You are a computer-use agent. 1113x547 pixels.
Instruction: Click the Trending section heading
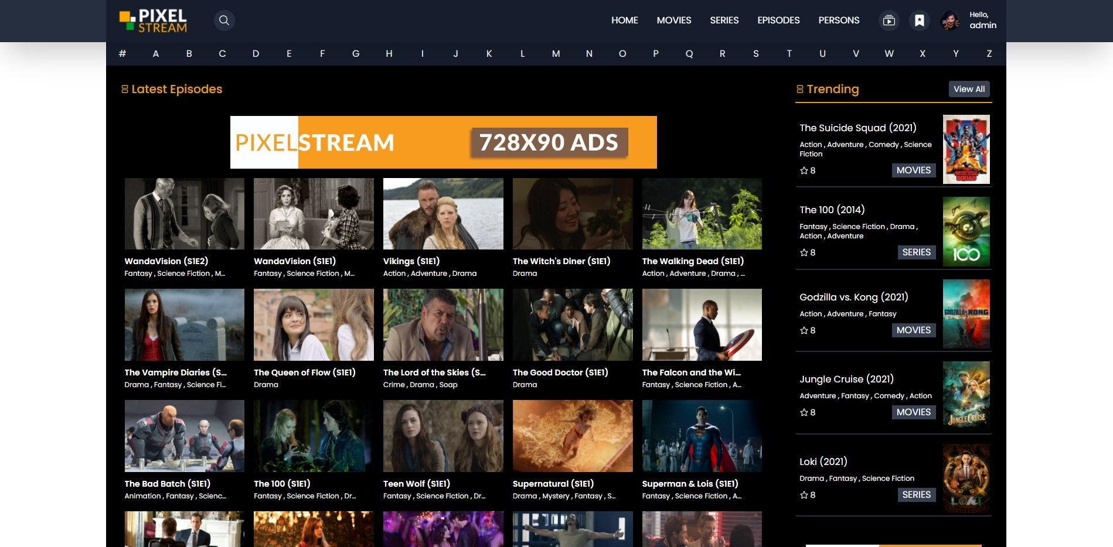pos(828,89)
